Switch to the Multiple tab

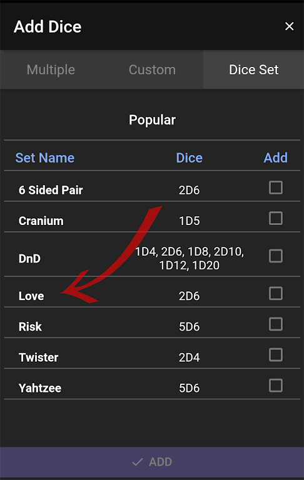click(51, 70)
